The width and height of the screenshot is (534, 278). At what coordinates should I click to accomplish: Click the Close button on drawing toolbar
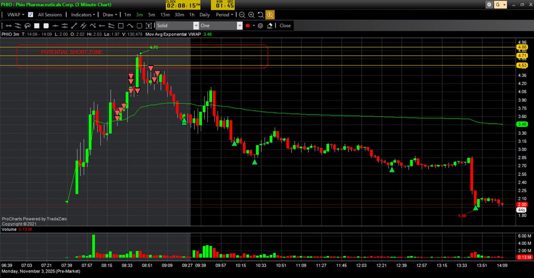click(x=285, y=26)
